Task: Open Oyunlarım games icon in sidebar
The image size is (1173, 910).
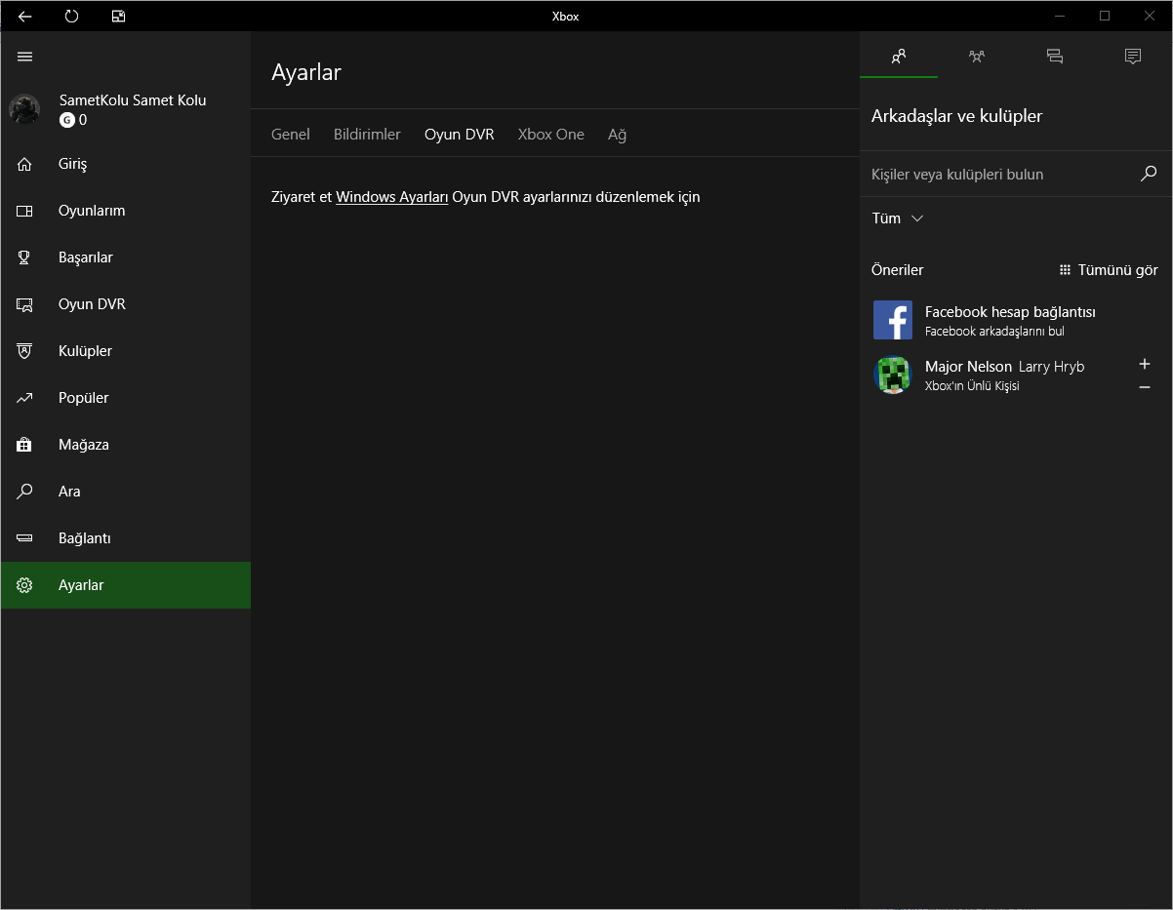Action: [x=25, y=211]
